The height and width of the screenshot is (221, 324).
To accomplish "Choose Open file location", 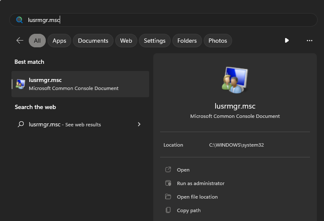I will (x=197, y=197).
